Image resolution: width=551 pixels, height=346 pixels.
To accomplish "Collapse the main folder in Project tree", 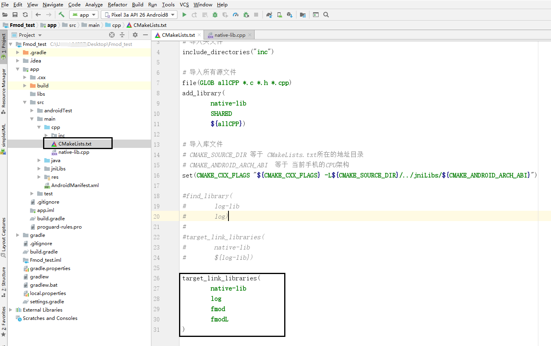I will click(32, 119).
